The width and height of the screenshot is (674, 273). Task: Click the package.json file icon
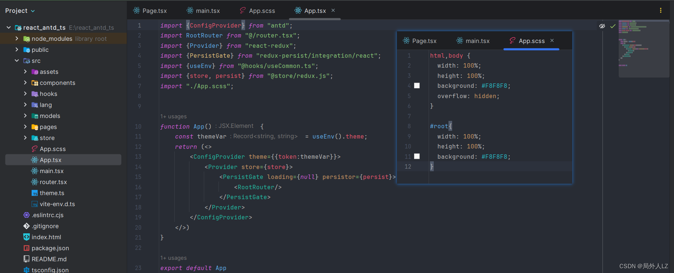27,248
